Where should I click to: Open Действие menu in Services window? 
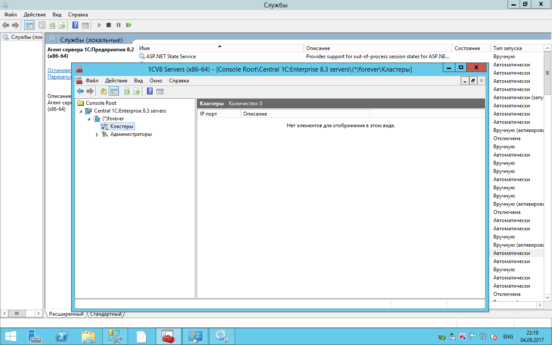coord(34,15)
